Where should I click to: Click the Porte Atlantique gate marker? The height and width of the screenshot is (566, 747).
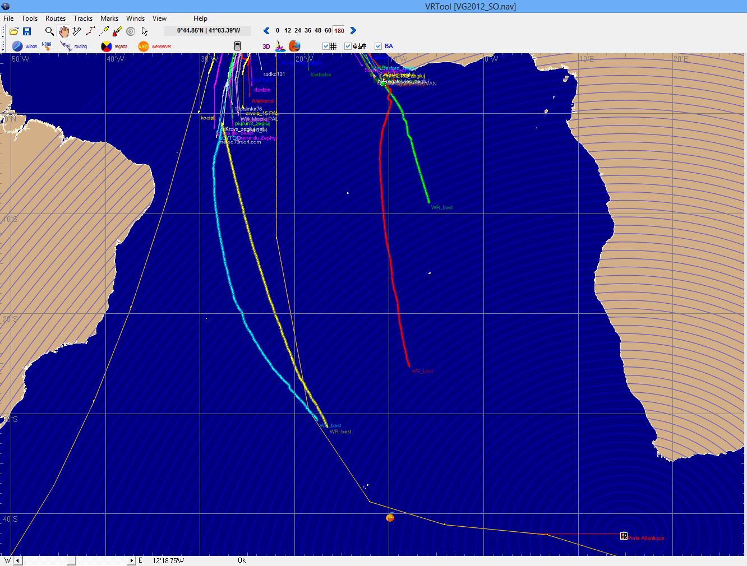[624, 536]
